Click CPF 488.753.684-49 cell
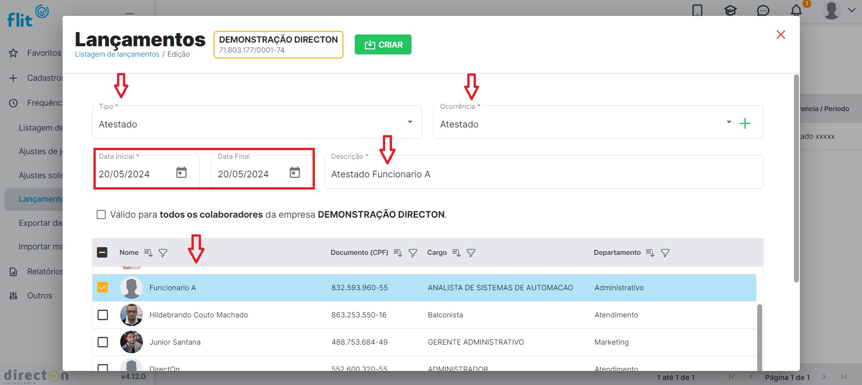The image size is (862, 385). coord(359,342)
